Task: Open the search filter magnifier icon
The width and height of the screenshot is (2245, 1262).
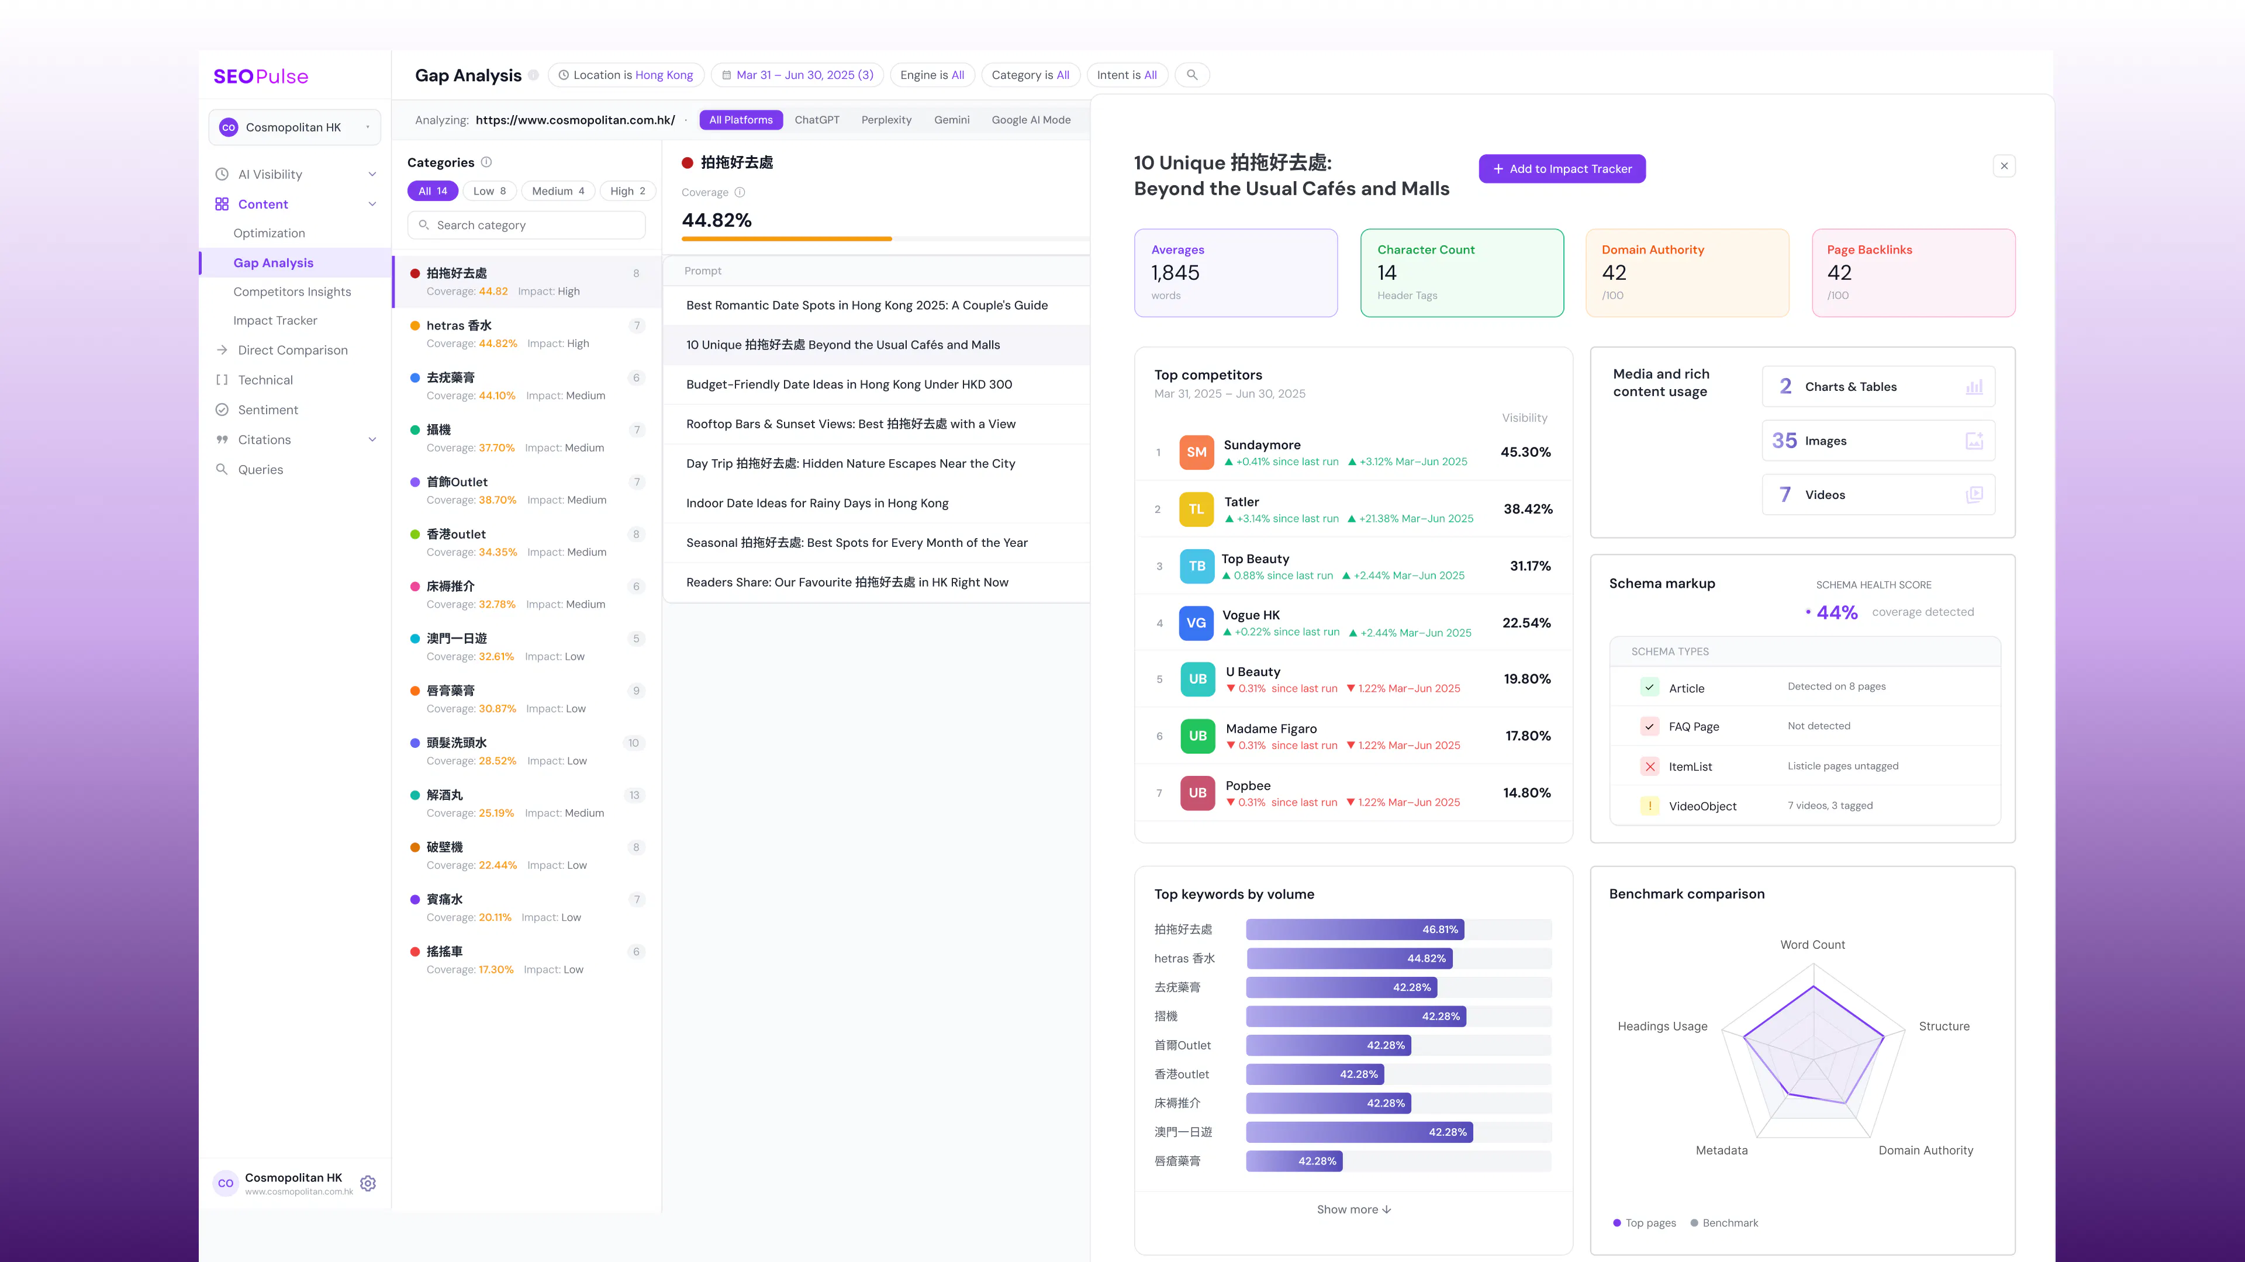Action: point(1191,75)
